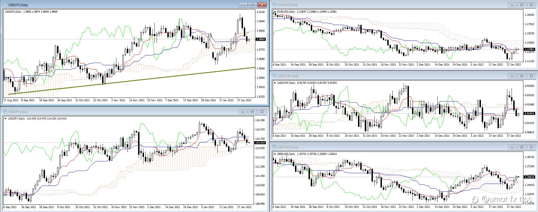Minimize the GBPUSD chart window

512,147
